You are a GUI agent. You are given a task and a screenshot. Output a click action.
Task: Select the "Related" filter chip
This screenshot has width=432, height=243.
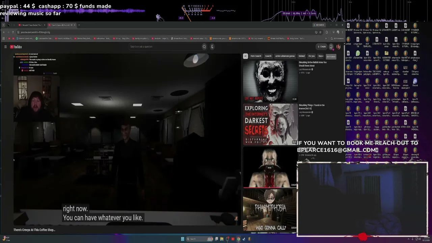302,56
